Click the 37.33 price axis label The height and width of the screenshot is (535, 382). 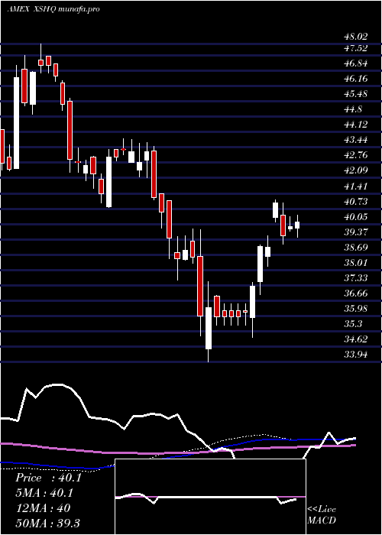click(356, 278)
